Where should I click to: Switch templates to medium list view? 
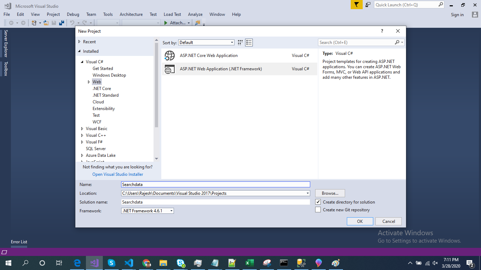249,43
